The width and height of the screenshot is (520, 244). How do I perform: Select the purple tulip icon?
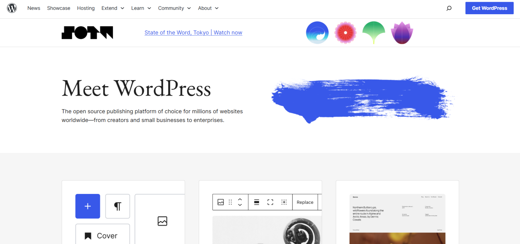click(402, 32)
